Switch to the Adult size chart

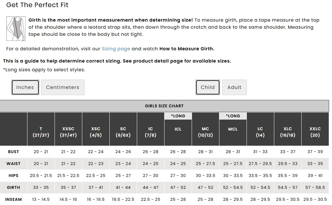tap(234, 87)
